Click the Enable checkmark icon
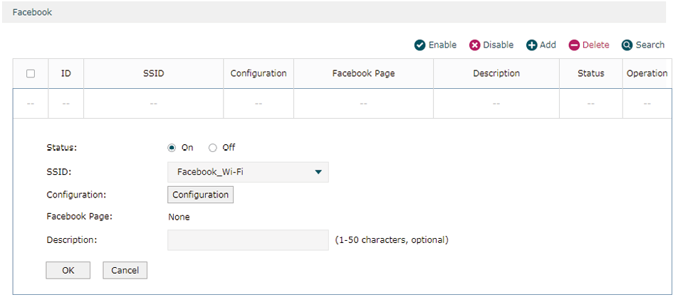Image resolution: width=673 pixels, height=297 pixels. pyautogui.click(x=419, y=45)
